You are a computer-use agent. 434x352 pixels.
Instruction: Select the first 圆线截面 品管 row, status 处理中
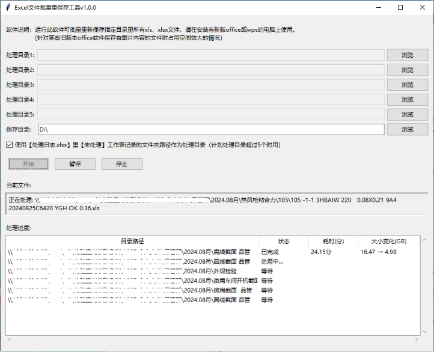213,261
